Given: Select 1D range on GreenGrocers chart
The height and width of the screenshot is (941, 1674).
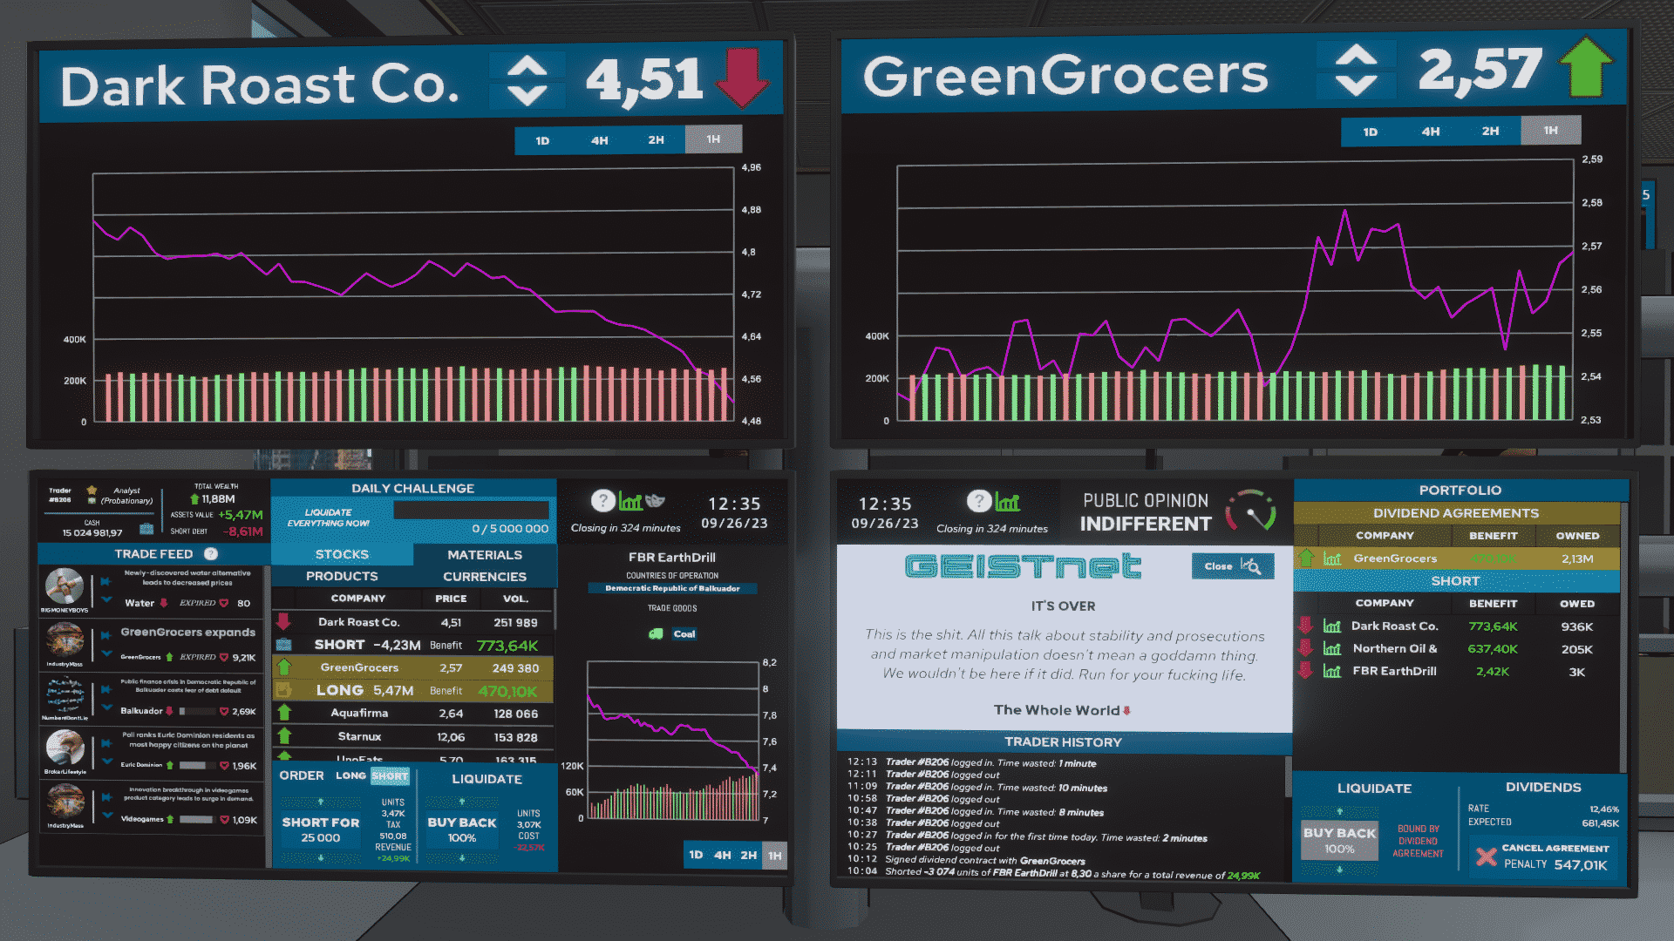Looking at the screenshot, I should 1371,132.
